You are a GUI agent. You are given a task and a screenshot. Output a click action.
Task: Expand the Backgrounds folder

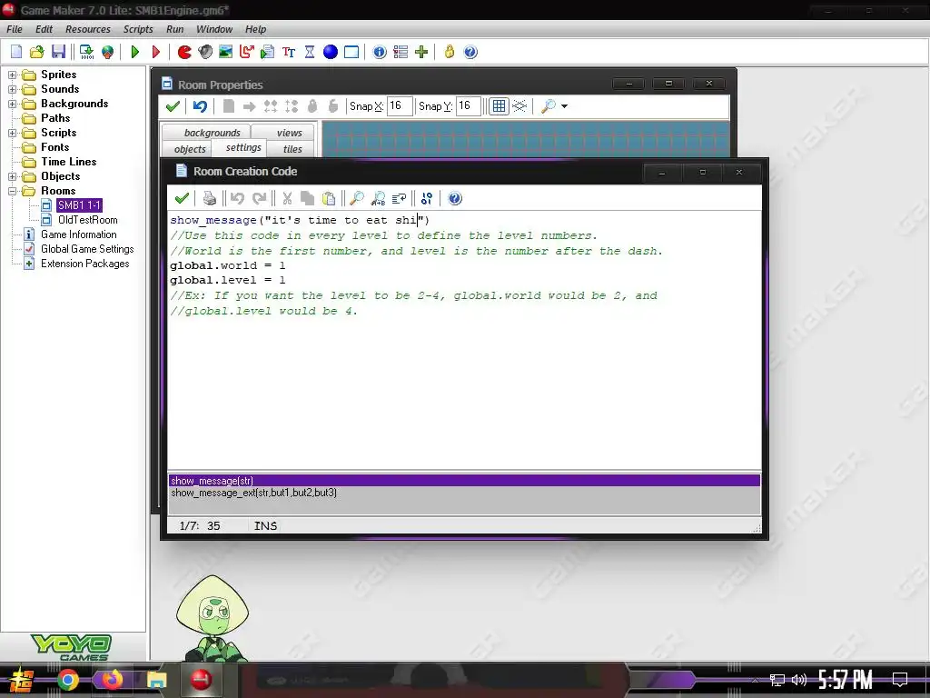[12, 104]
